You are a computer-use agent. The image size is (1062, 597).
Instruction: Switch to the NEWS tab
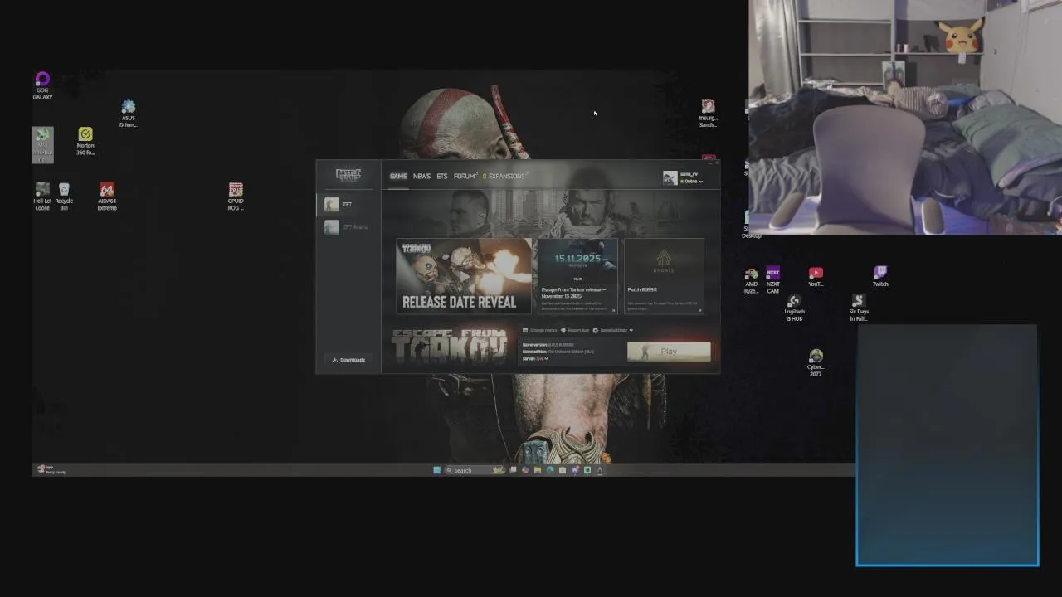point(421,176)
